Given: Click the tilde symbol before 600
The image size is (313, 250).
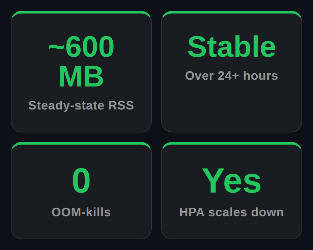Looking at the screenshot, I should pyautogui.click(x=56, y=48).
